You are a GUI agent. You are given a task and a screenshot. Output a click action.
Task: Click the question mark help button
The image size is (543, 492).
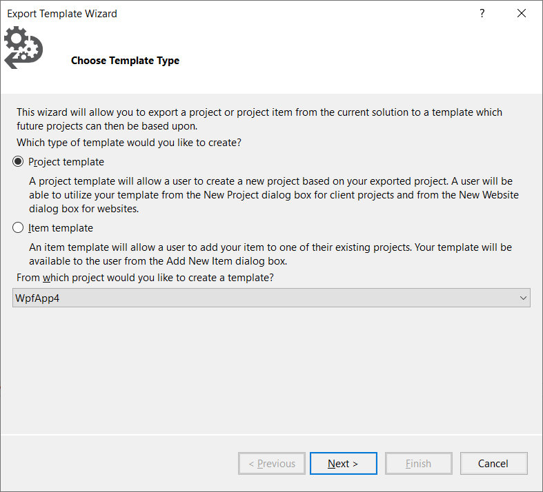coord(482,13)
